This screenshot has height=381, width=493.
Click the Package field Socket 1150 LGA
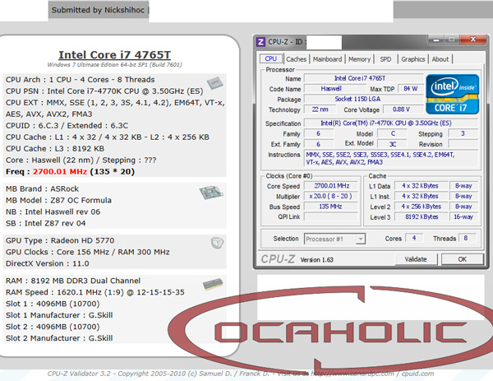363,99
